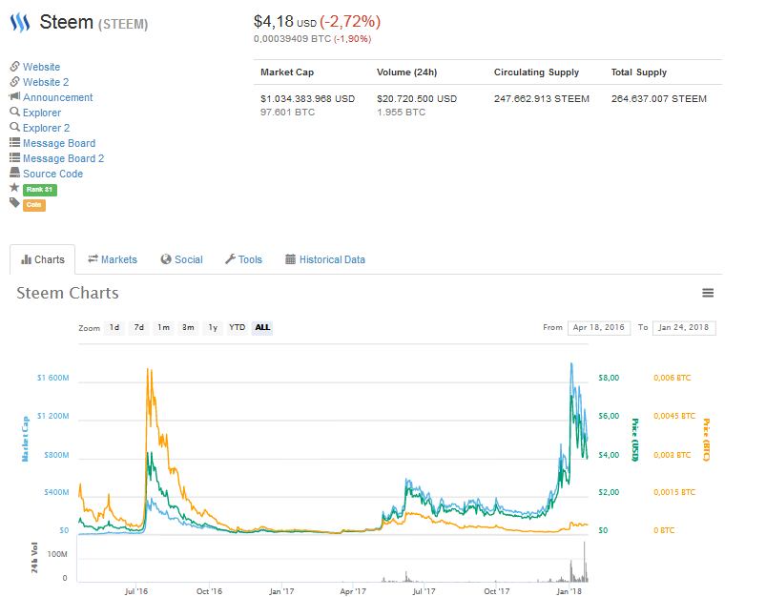
Task: Open the Source Code link
Action: click(52, 174)
